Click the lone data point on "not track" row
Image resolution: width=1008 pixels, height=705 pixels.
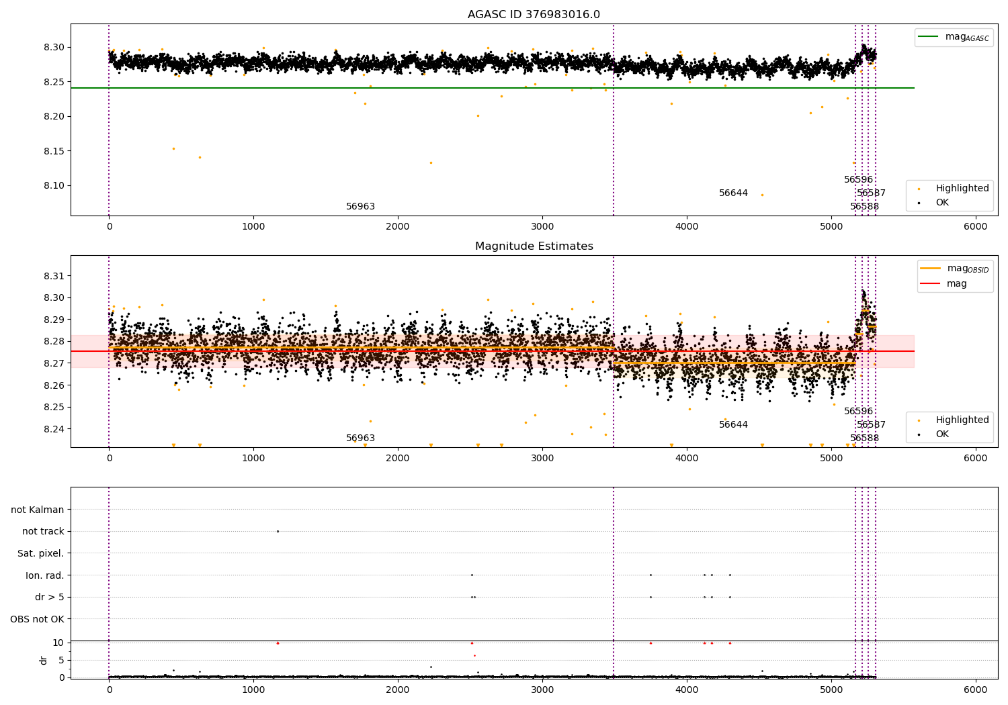coord(278,531)
